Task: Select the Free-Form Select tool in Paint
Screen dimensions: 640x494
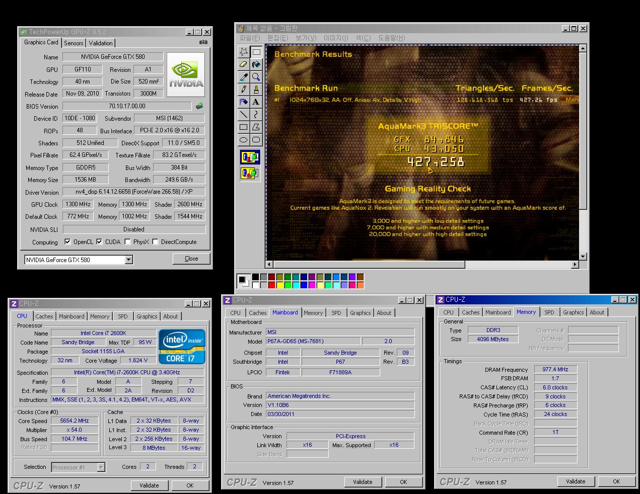Action: coord(244,52)
